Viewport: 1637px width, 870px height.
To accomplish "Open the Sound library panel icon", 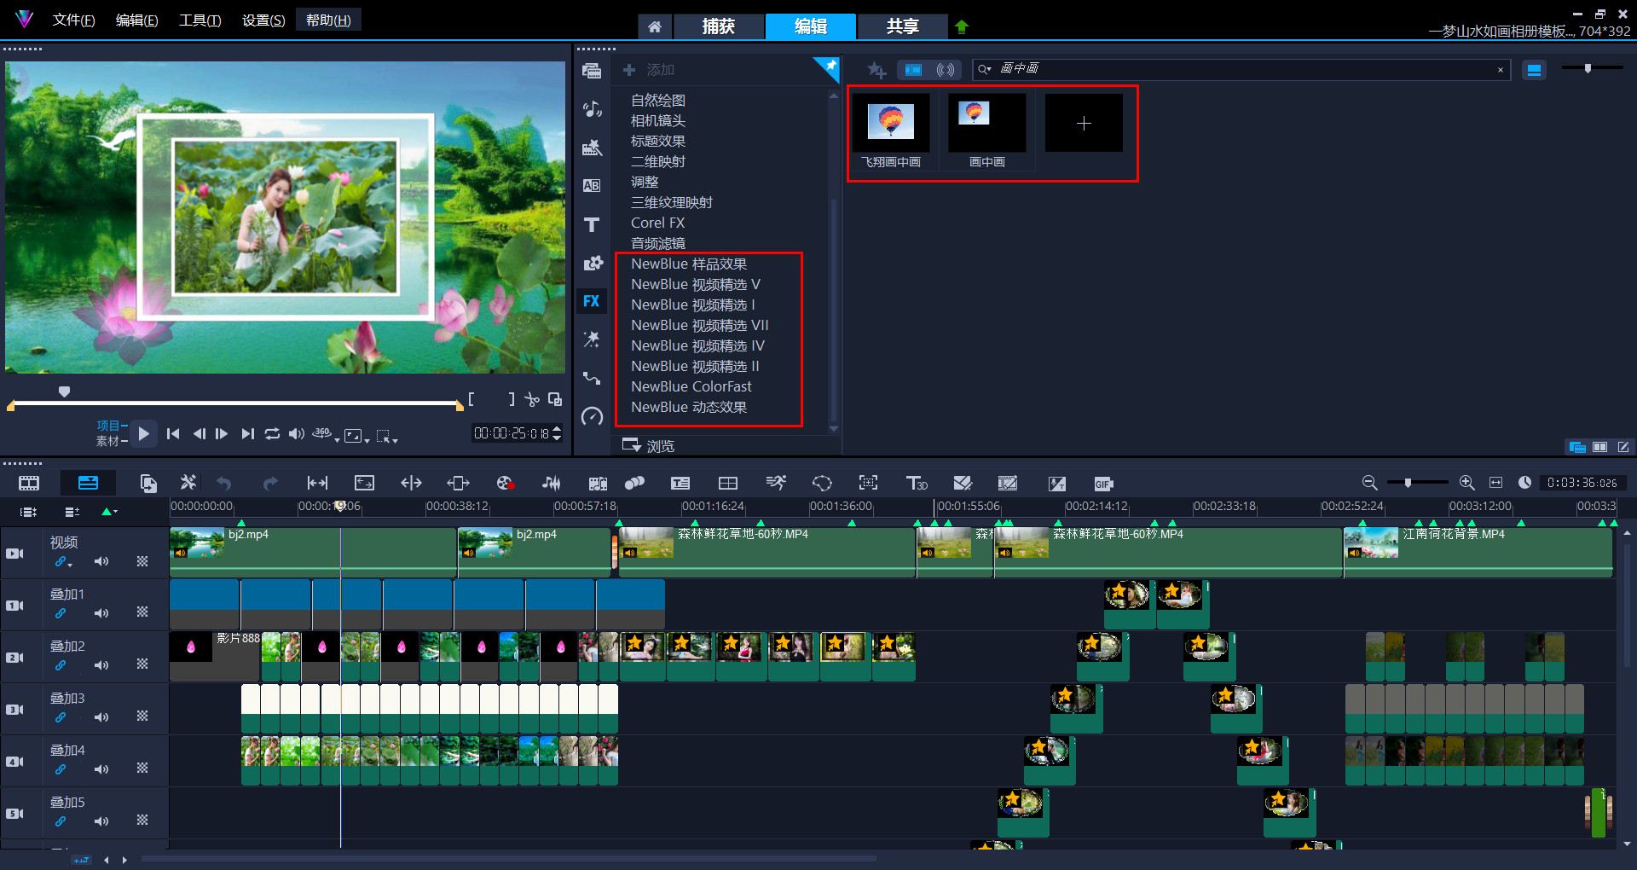I will coord(591,108).
